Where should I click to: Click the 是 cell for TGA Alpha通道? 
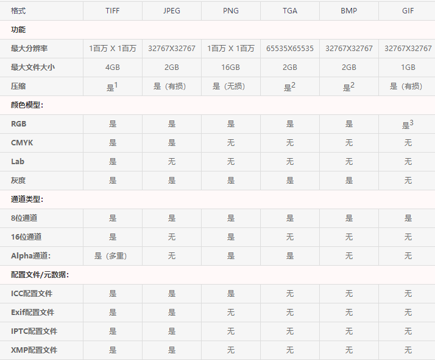290,255
